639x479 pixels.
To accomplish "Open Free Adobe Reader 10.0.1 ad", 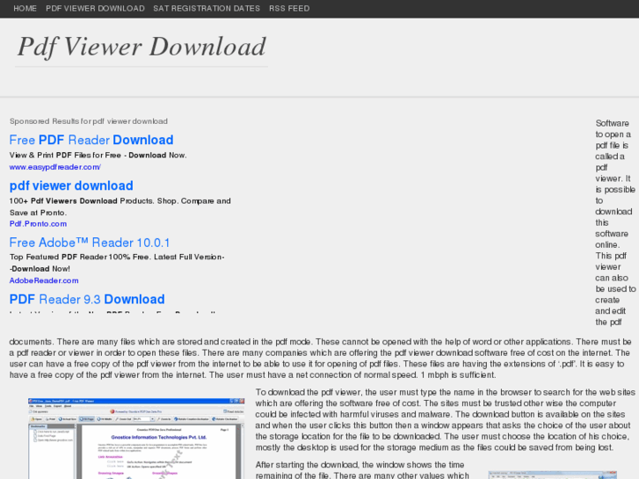I will click(x=90, y=243).
